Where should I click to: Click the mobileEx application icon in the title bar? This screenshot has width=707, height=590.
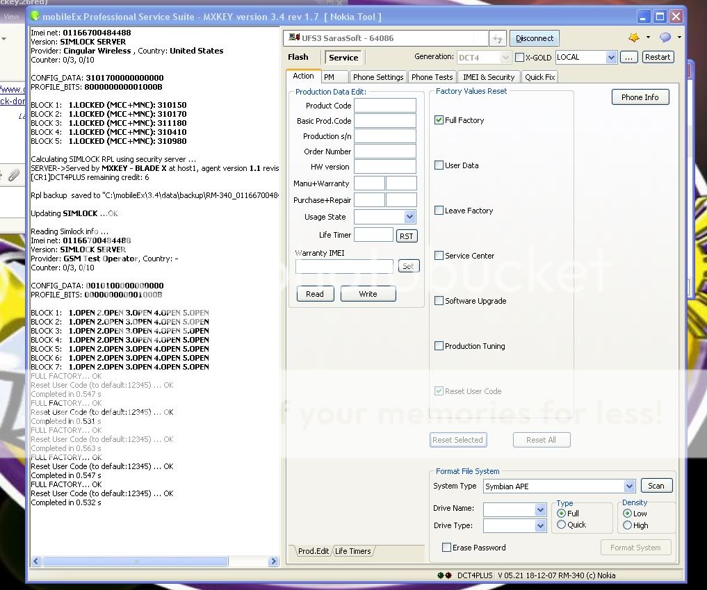click(x=35, y=16)
